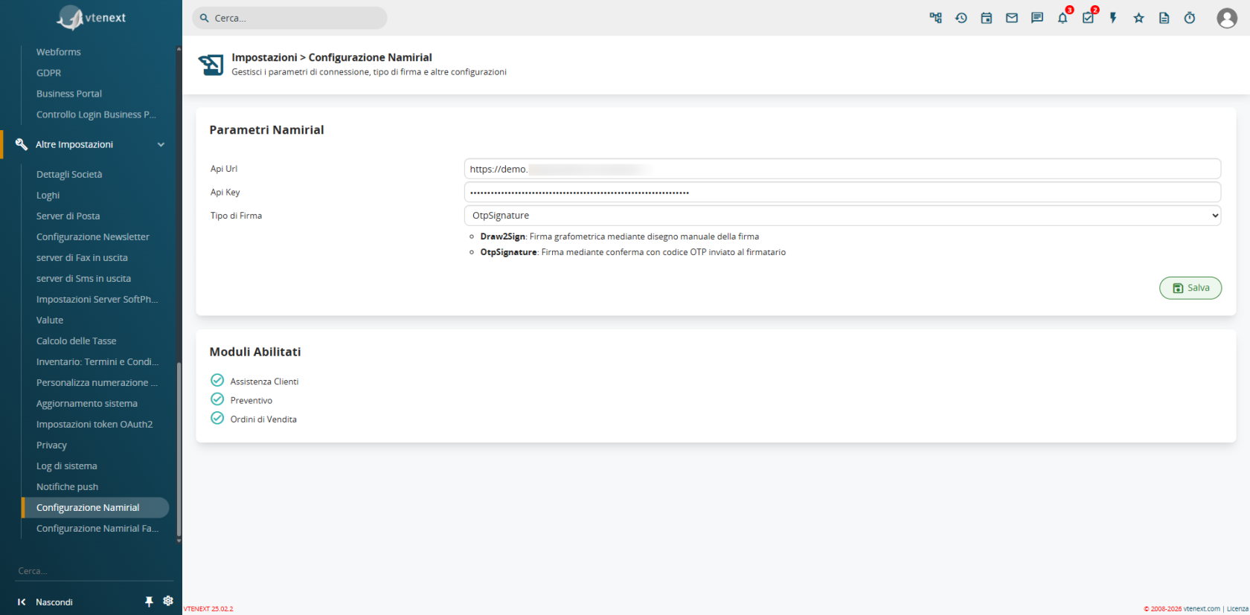Open Personalizza numerazione item
This screenshot has height=615, width=1250.
pos(97,383)
